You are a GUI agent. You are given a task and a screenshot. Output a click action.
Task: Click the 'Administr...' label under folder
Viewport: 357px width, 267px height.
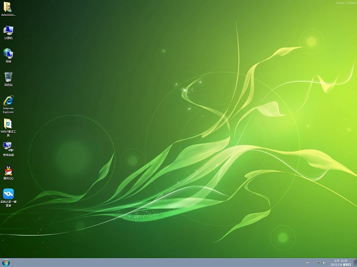[x=8, y=15]
